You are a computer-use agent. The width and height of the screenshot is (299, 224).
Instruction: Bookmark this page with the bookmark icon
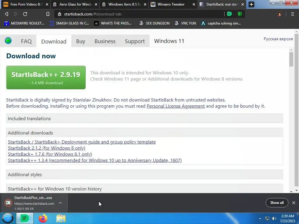click(48, 14)
